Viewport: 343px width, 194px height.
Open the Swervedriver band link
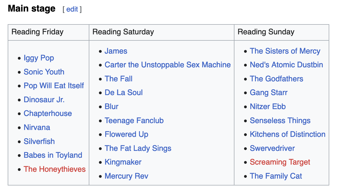tap(272, 148)
